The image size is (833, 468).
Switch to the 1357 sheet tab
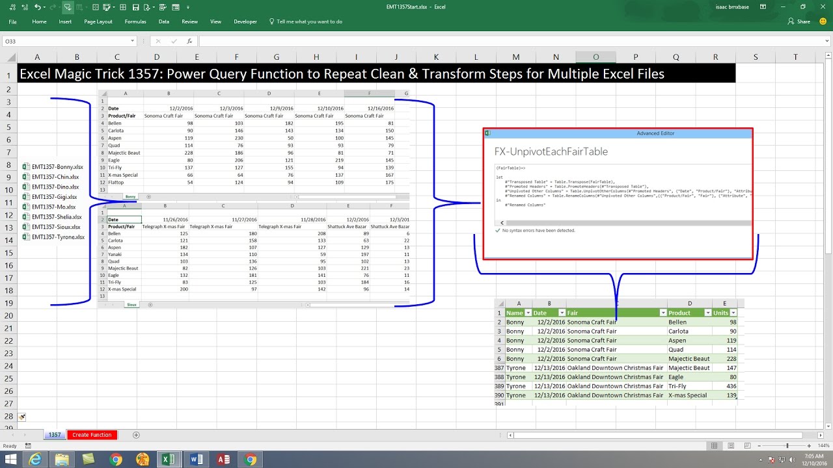coord(55,435)
